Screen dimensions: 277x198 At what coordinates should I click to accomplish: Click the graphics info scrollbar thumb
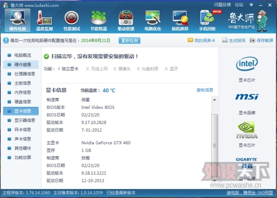[215, 146]
